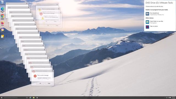Run setup64.exe from the AutoPlay popup
The height and width of the screenshot is (99, 176).
point(157,14)
